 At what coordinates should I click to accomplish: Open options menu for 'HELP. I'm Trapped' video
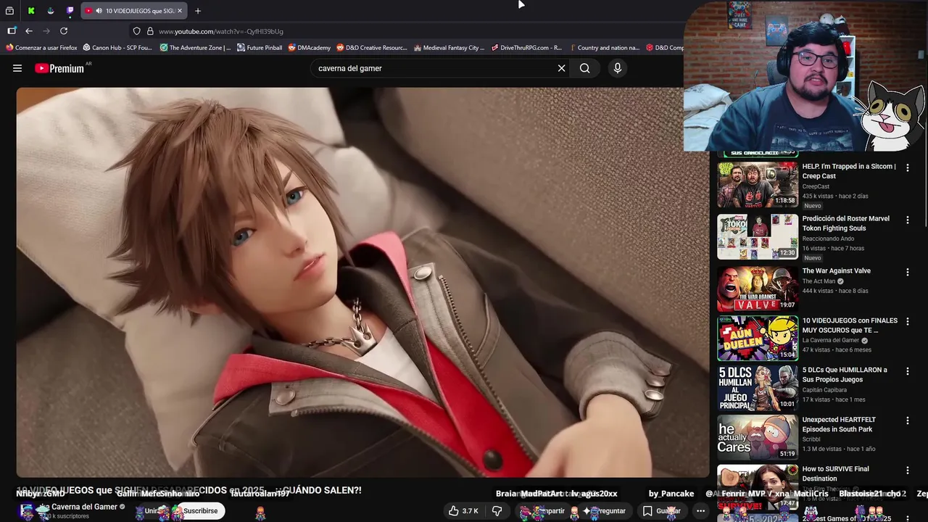click(907, 167)
